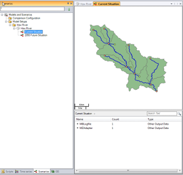Click the green down arrow beside search box
Viewport: 183px width, 175px height.
point(69,9)
